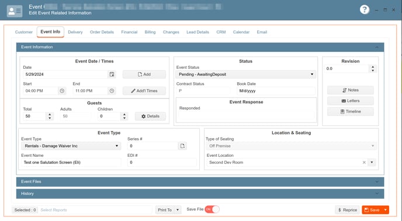
Task: Open the Calendar tab
Action: 241,32
